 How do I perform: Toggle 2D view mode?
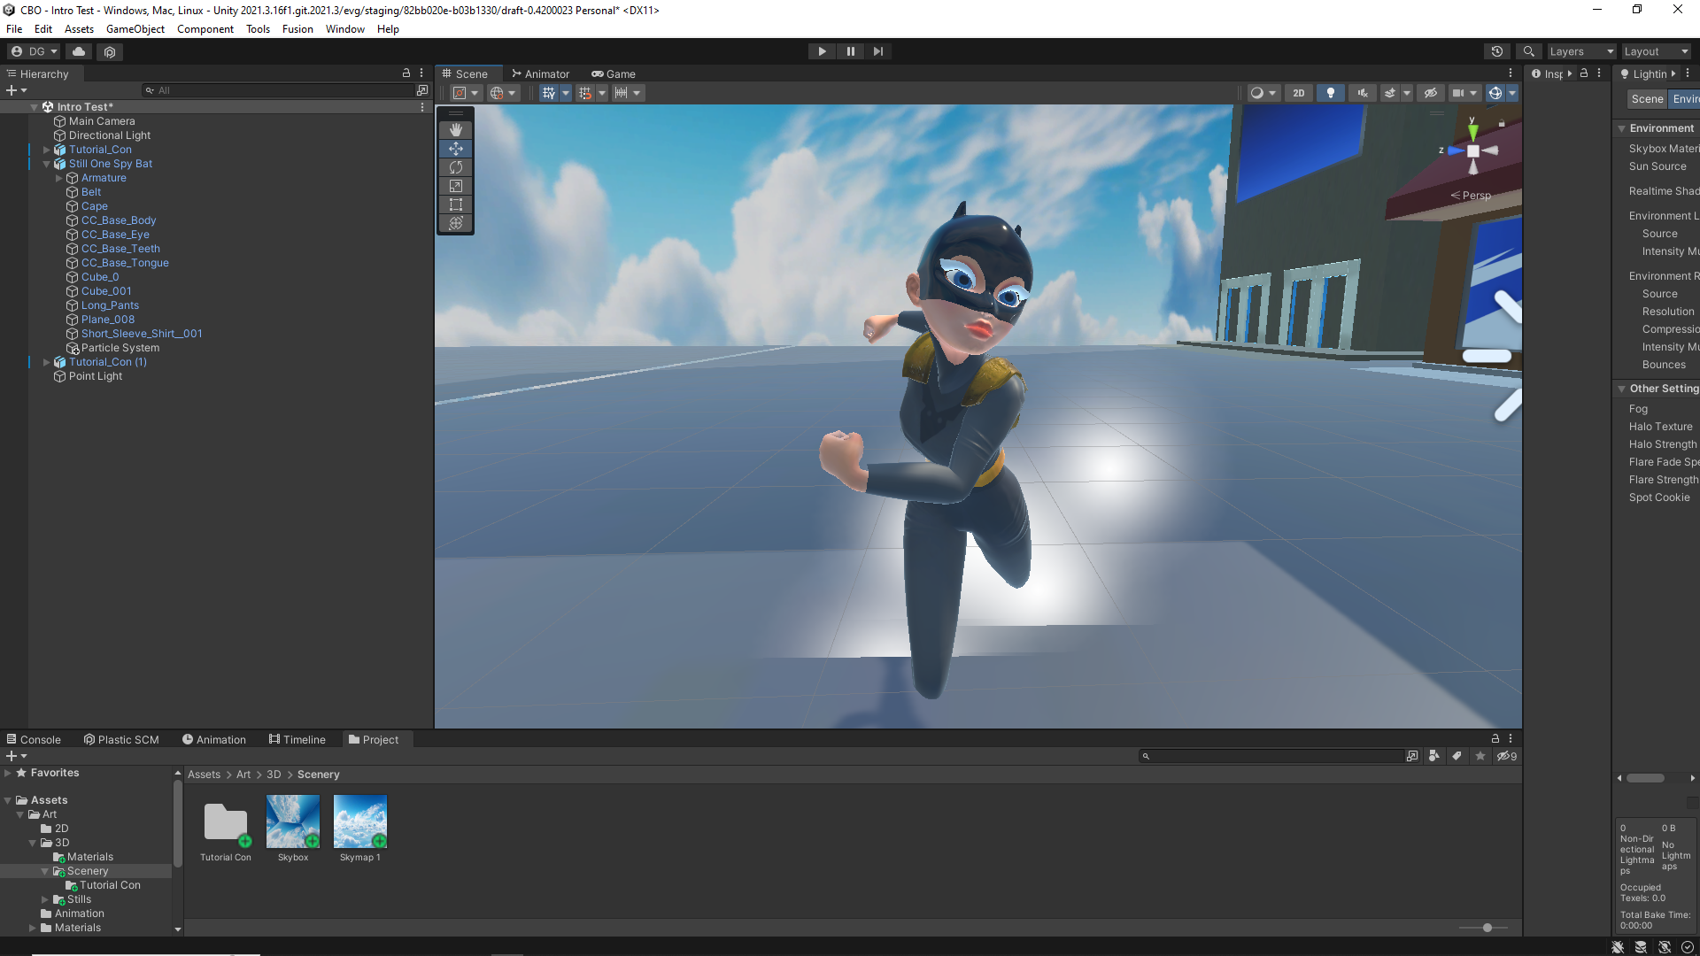[x=1298, y=93]
